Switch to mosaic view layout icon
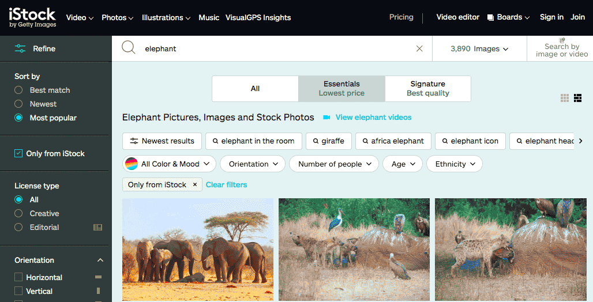 click(x=578, y=98)
